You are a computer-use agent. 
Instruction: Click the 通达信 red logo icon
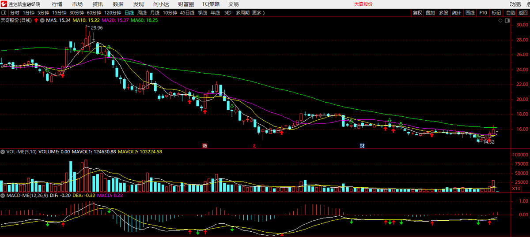[x=4, y=4]
